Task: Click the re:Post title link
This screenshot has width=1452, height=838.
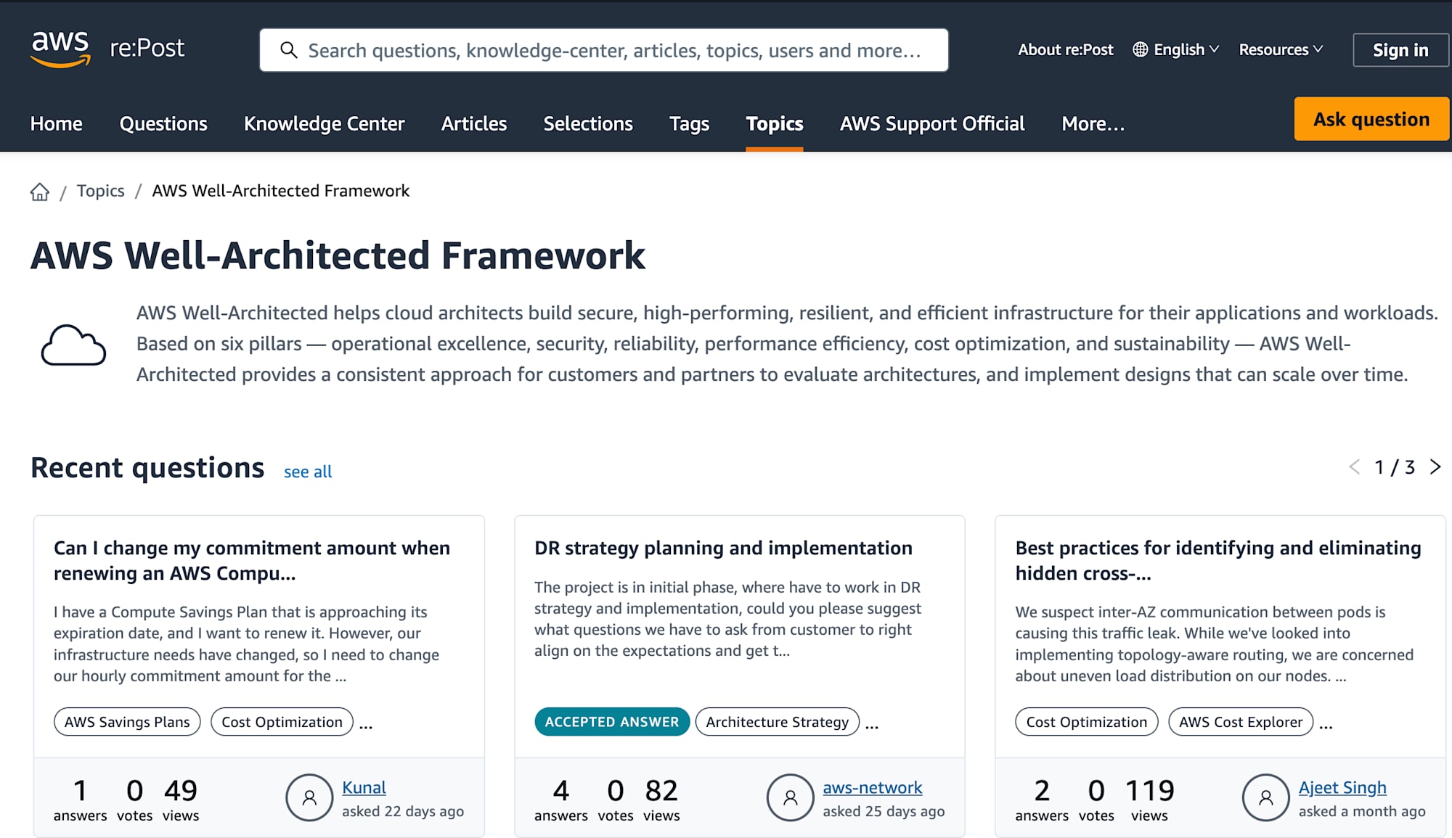Action: point(147,48)
